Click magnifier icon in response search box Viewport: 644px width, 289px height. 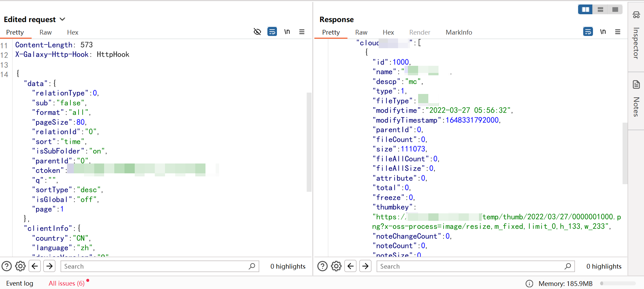[x=567, y=266]
